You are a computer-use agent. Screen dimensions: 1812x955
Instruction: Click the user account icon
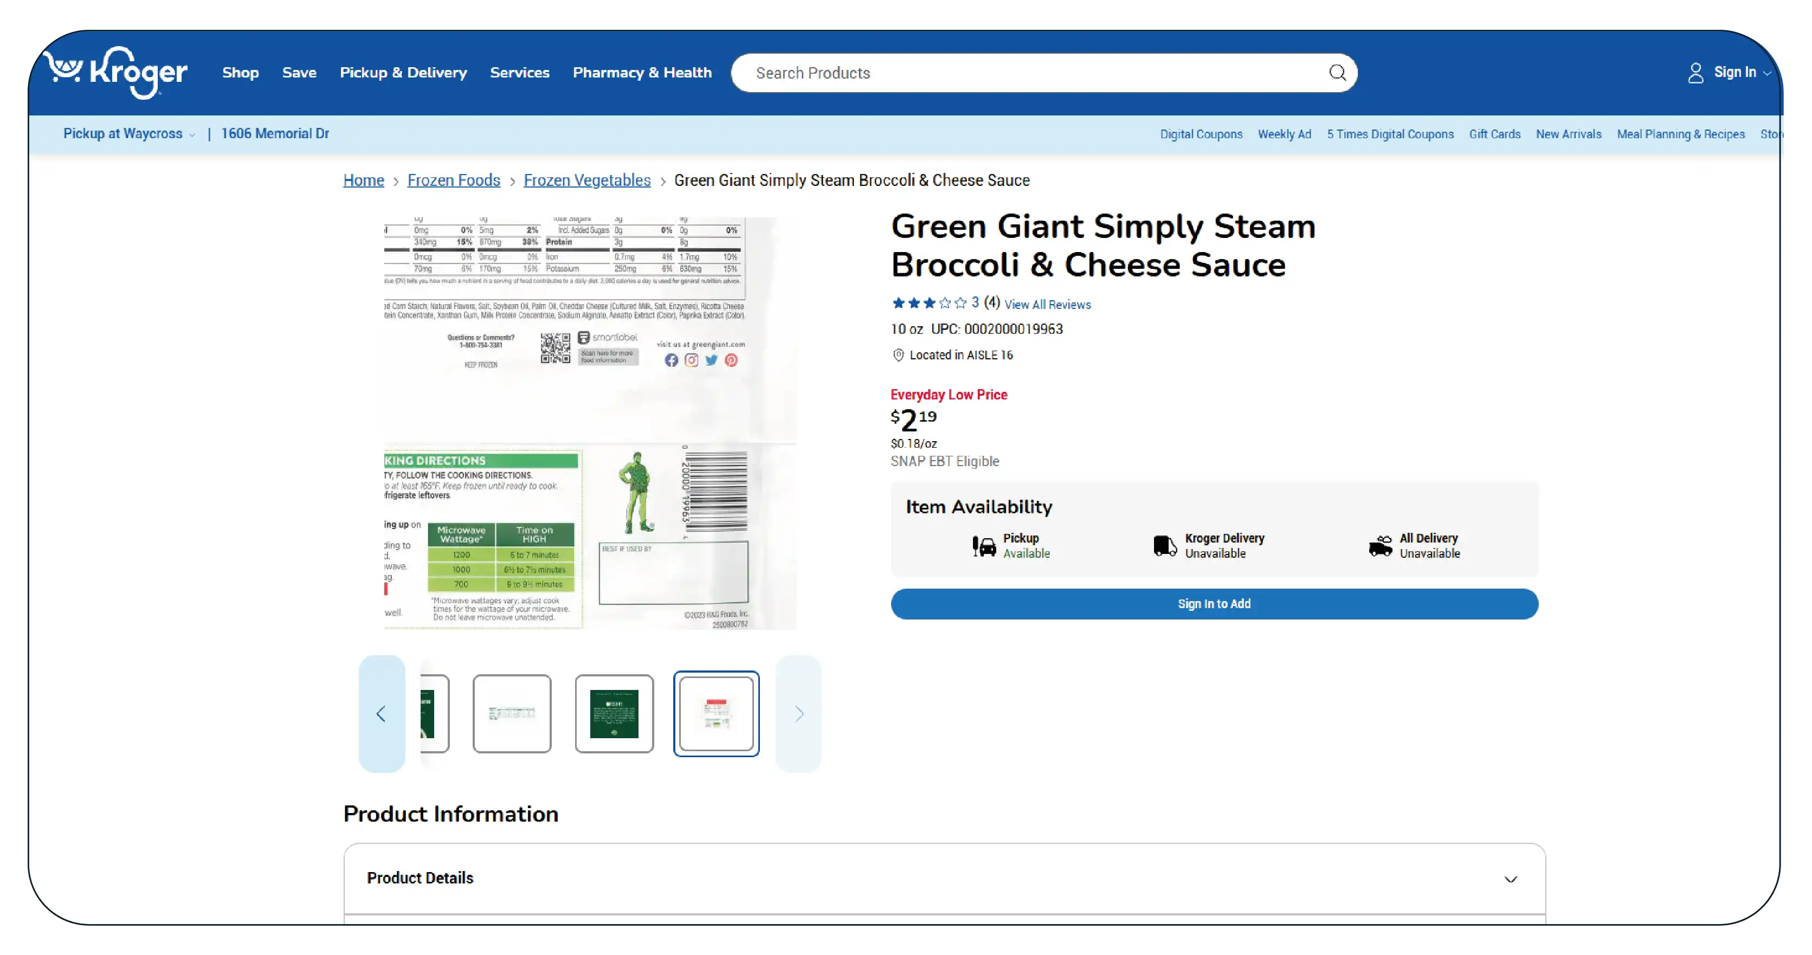(x=1695, y=73)
